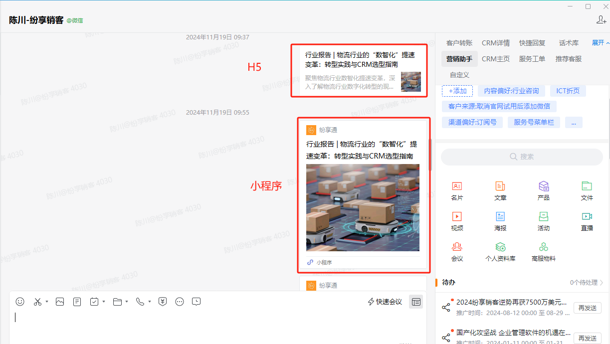Click share icon beside 2024纷享销客逆势 item
The image size is (610, 344).
tap(446, 307)
